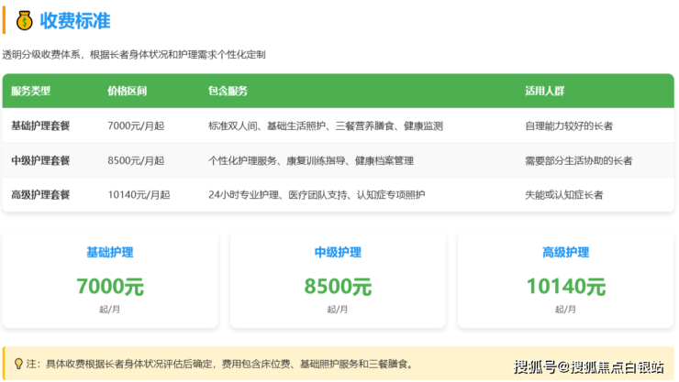Click the 包含服务 column header
679x382 pixels.
coord(228,91)
